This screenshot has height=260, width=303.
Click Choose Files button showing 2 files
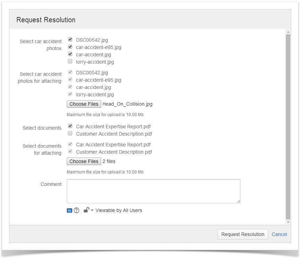[x=84, y=161]
